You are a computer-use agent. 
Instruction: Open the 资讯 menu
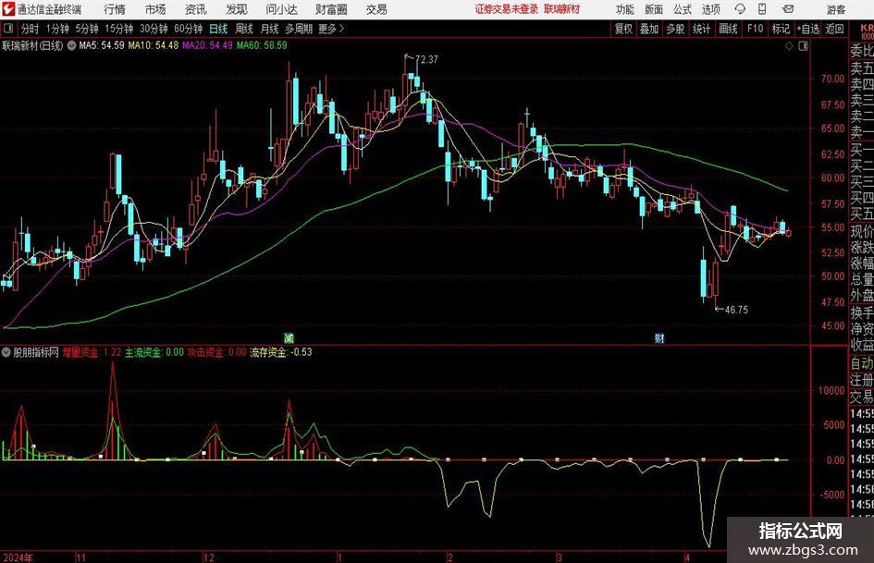[195, 9]
